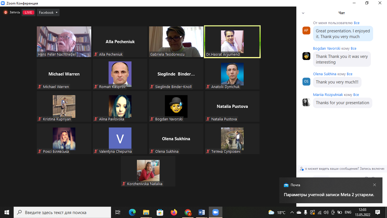The width and height of the screenshot is (387, 218).
Task: Collapse the chat panel using the chevron
Action: coord(303,13)
